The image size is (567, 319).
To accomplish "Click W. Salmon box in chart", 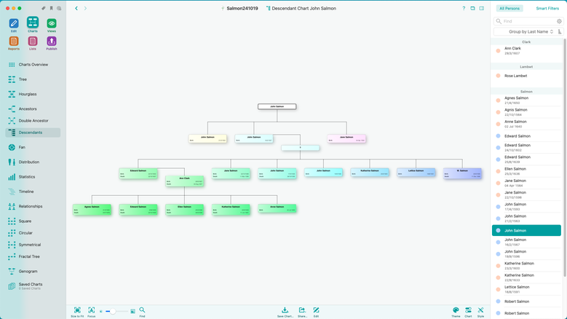I will point(462,173).
